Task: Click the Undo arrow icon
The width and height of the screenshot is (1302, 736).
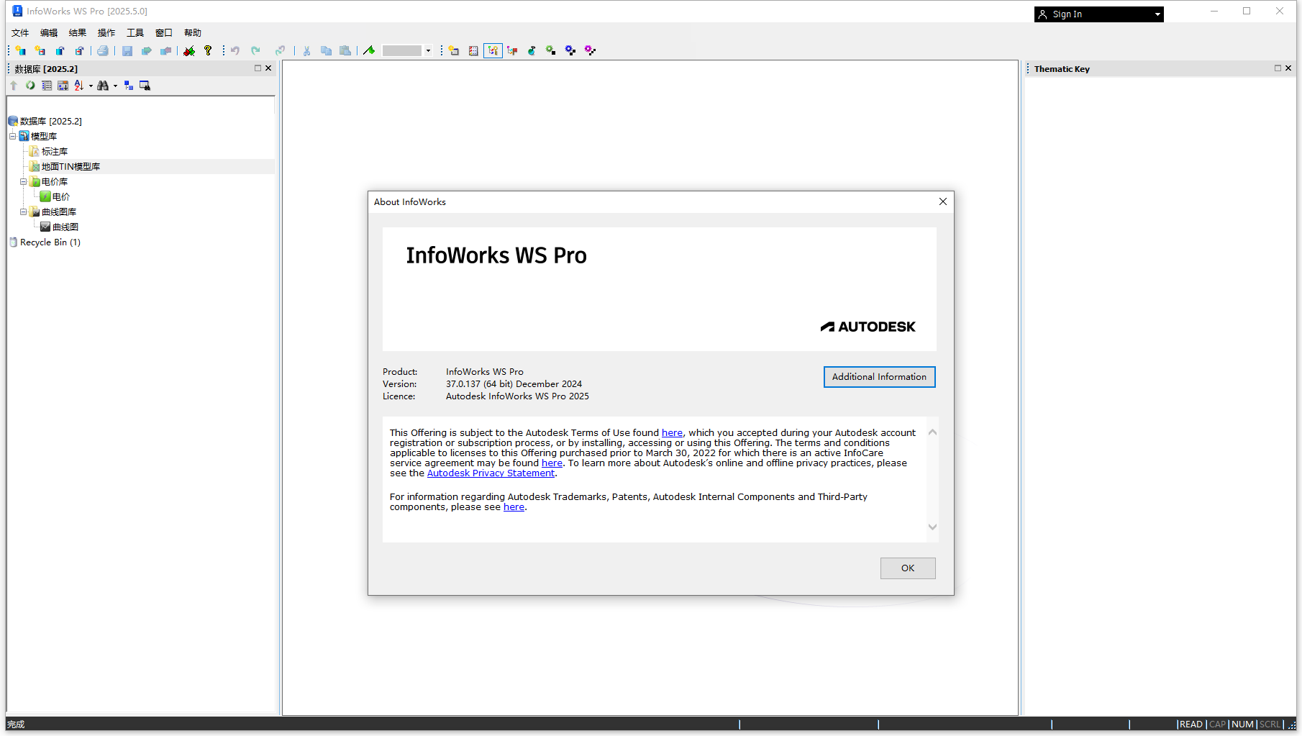Action: [x=235, y=50]
